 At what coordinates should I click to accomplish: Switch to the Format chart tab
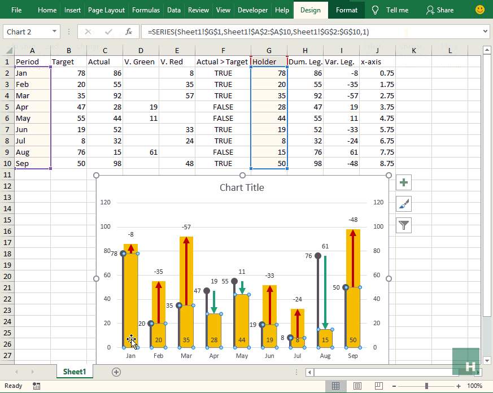347,10
